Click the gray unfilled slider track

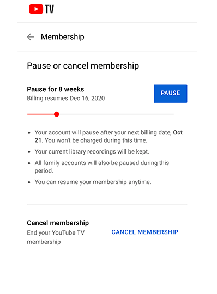point(116,114)
